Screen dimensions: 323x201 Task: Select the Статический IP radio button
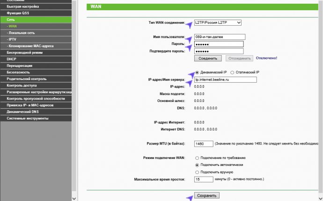[232, 72]
